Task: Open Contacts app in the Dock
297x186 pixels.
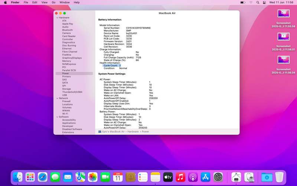Action: pyautogui.click(x=130, y=177)
